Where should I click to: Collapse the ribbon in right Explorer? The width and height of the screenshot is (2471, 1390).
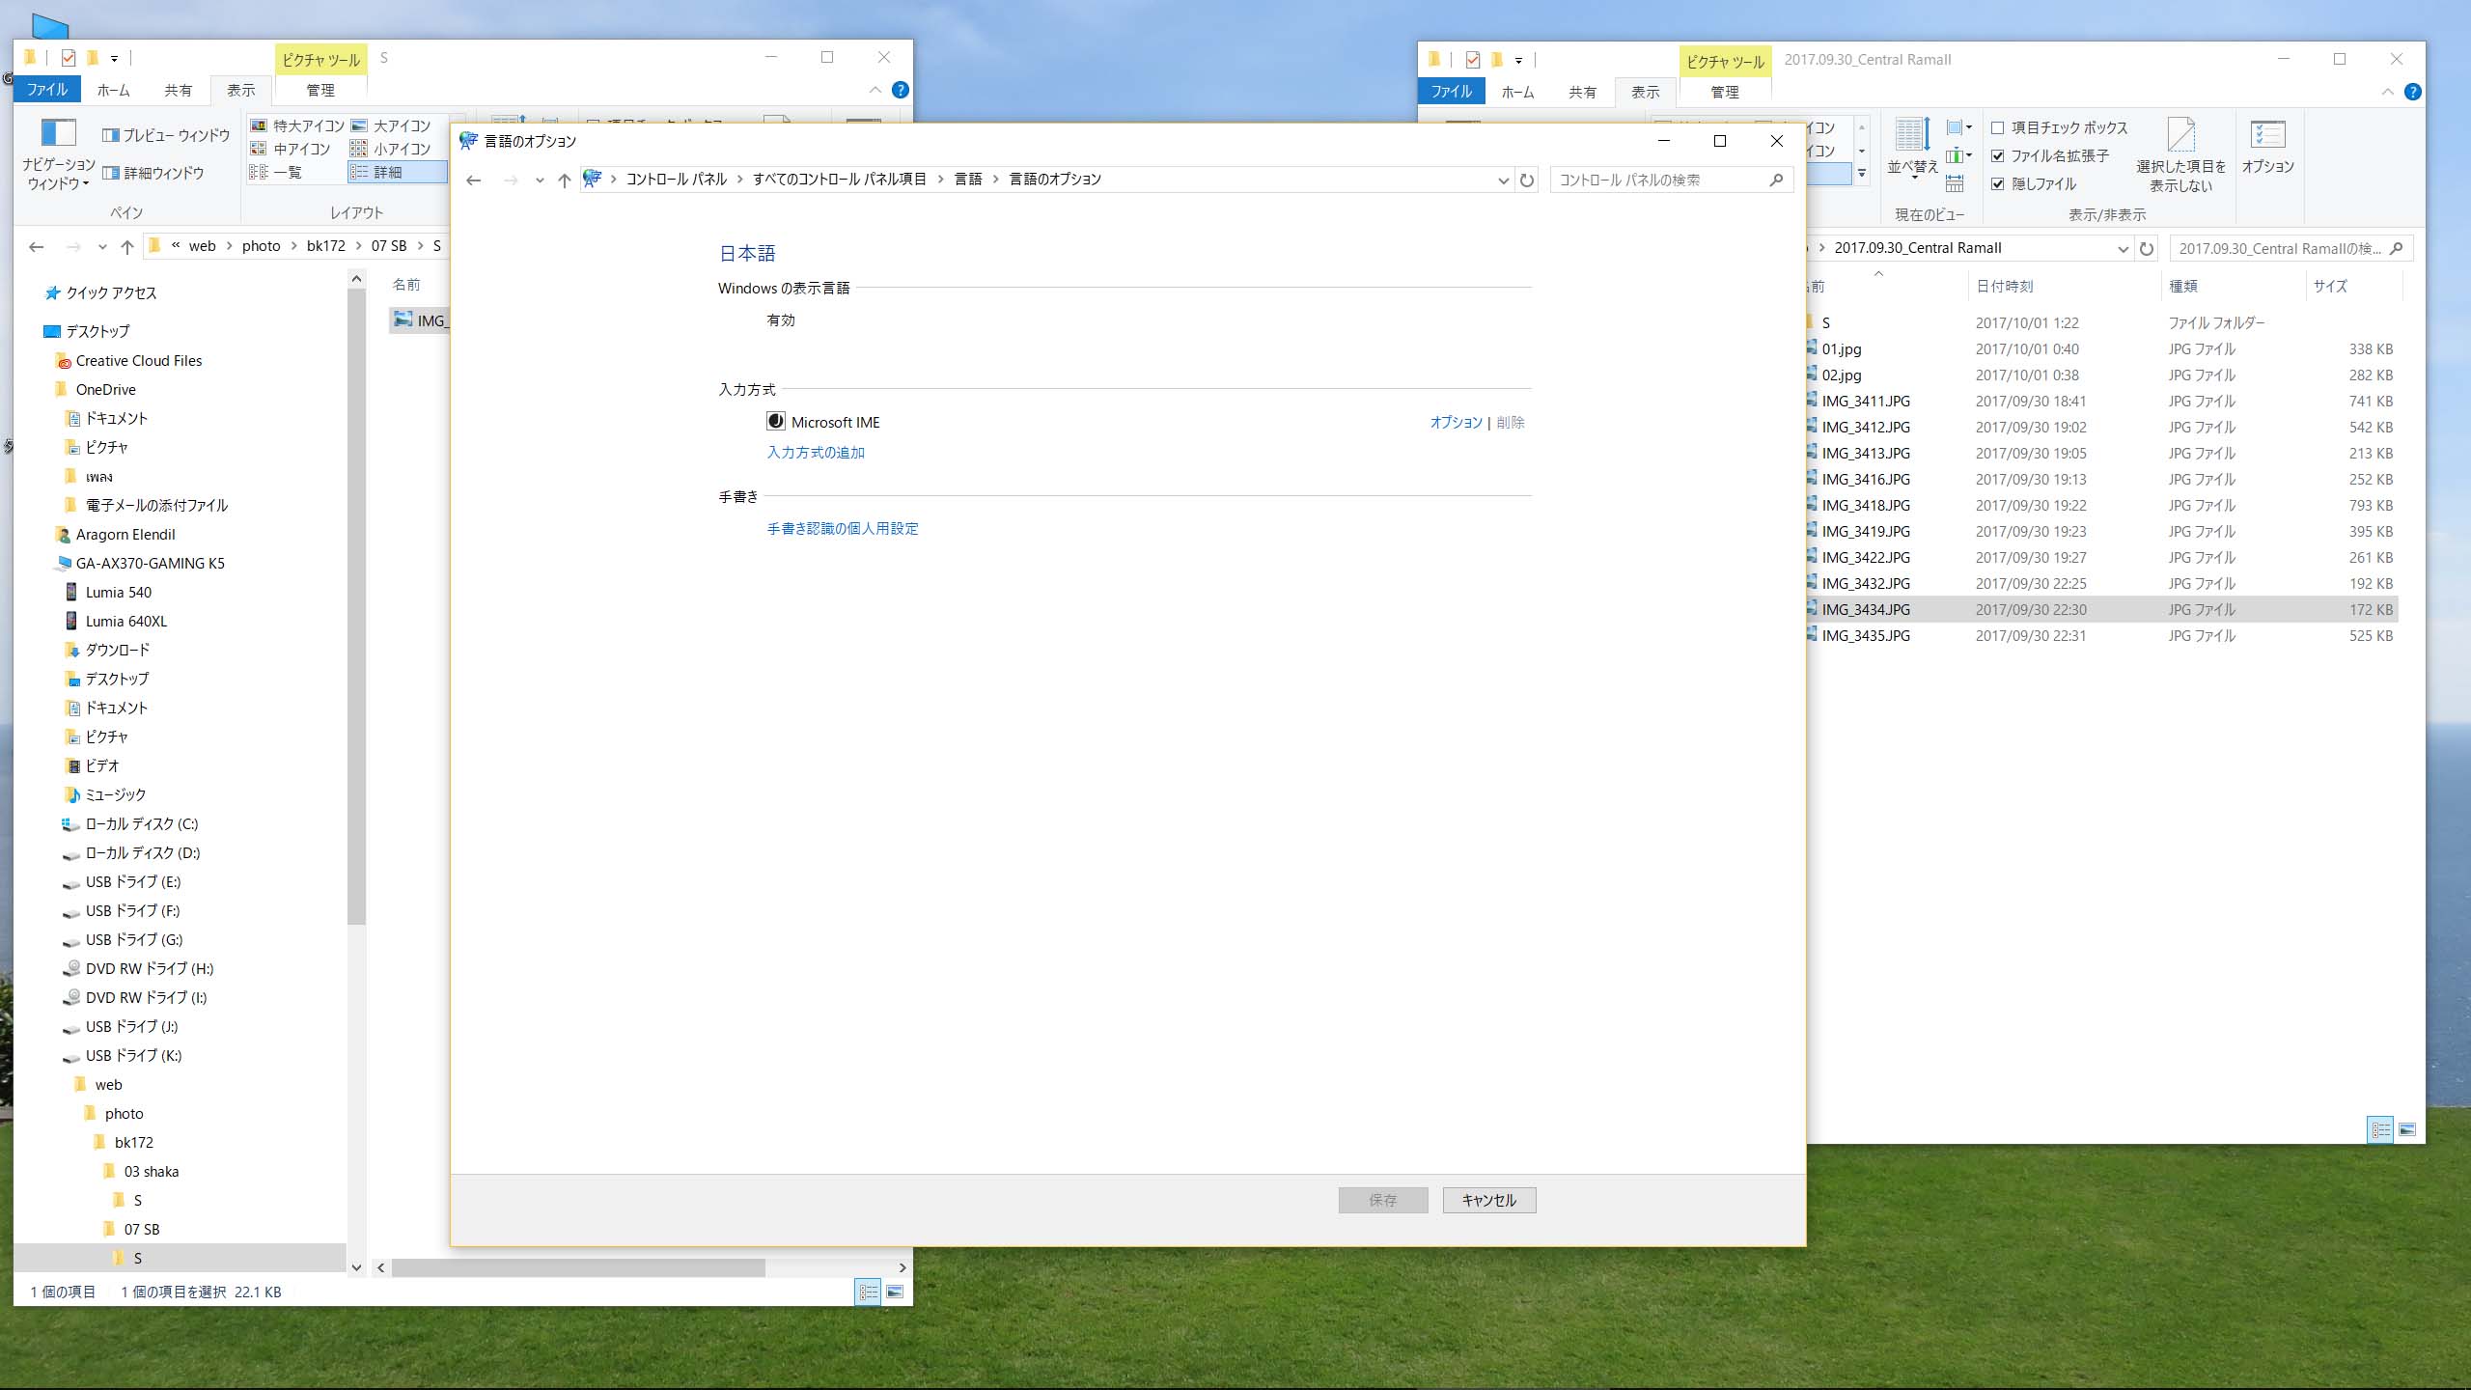[2387, 92]
